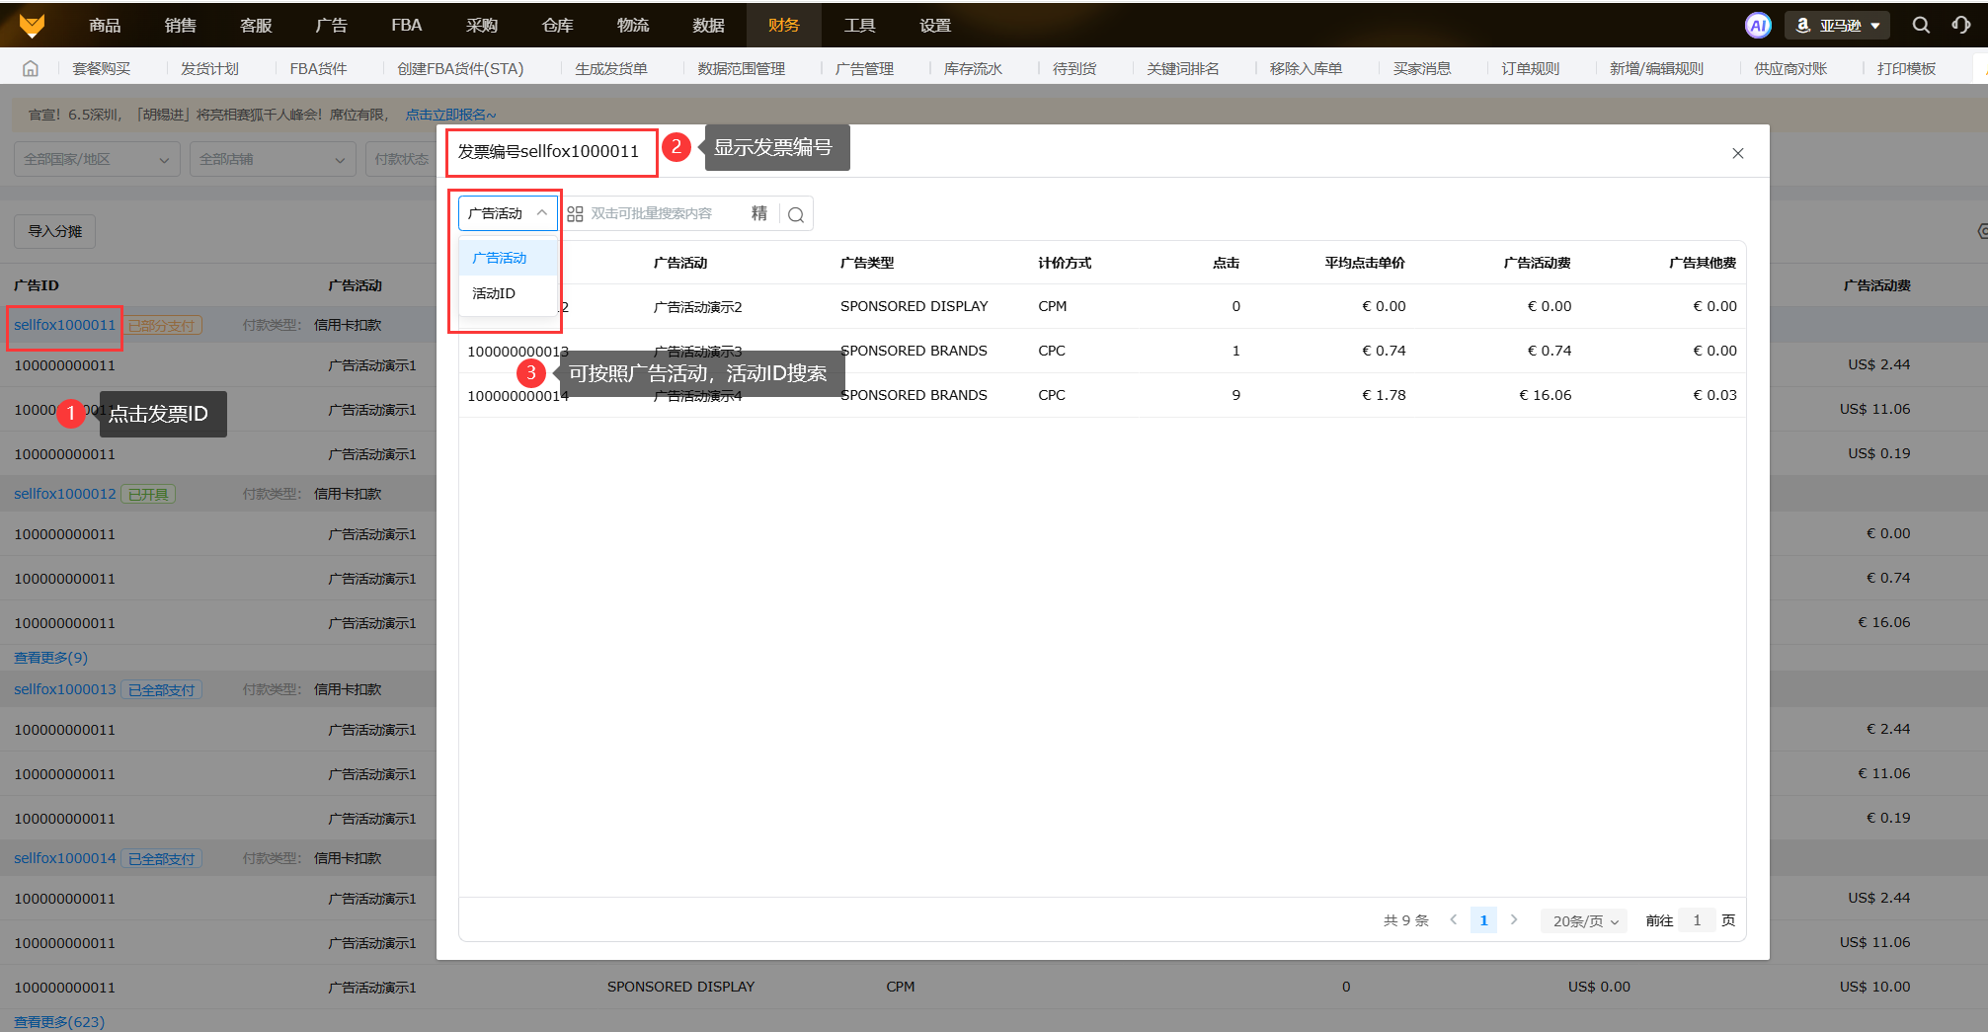Go to the next page arrow

pos(1514,919)
